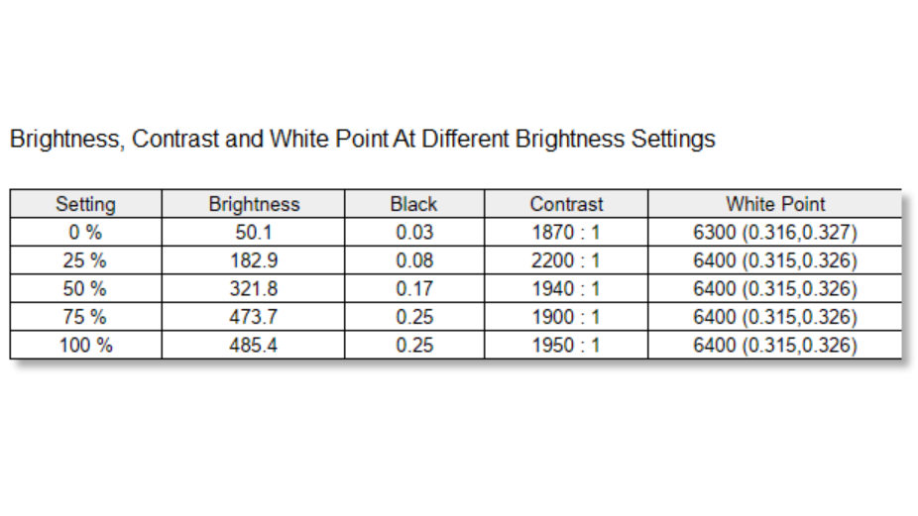Click the 321.8 brightness value

[x=254, y=289]
